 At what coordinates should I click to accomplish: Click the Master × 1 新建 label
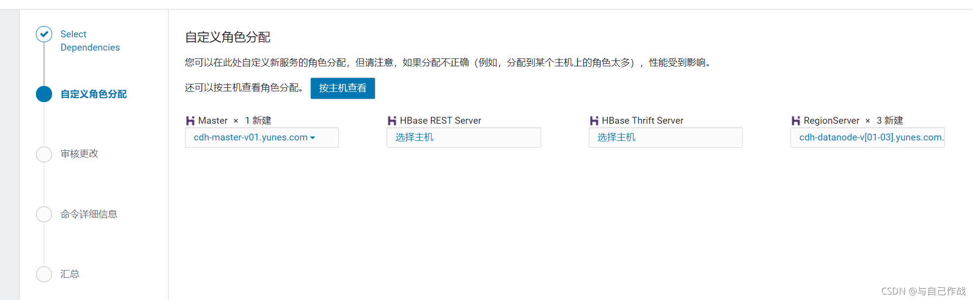click(235, 121)
